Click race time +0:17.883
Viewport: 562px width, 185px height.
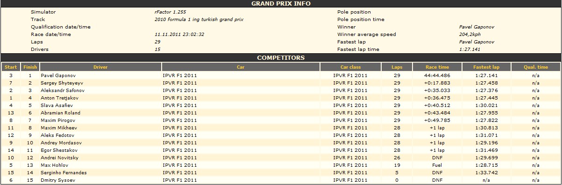pyautogui.click(x=437, y=83)
